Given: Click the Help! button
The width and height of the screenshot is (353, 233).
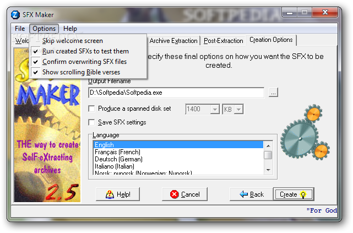Looking at the screenshot, I should (x=118, y=194).
